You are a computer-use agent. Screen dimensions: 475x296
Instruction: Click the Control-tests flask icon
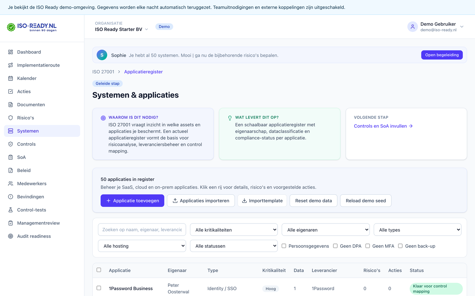coord(11,210)
